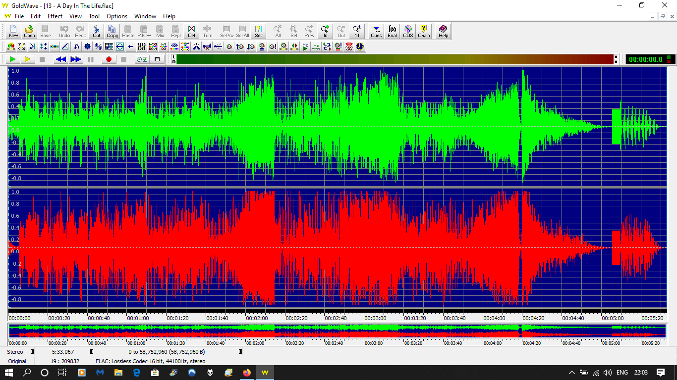
Task: Click the '0 to 58,752,960' selection text
Action: (167, 352)
